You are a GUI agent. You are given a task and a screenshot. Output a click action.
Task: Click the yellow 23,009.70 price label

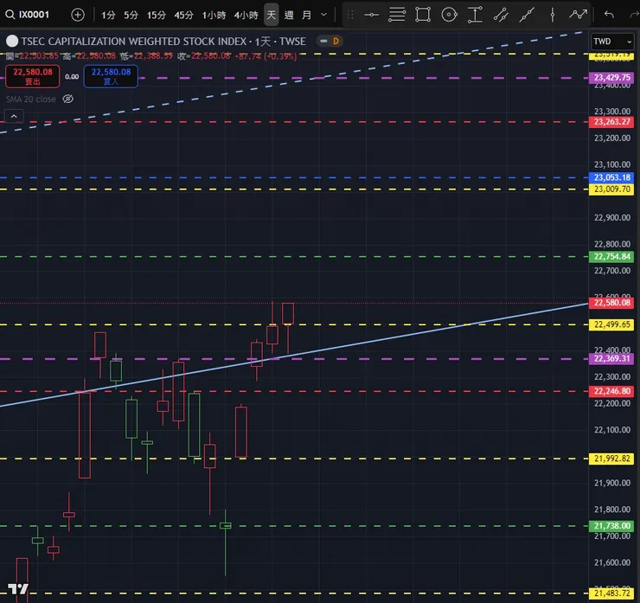611,189
